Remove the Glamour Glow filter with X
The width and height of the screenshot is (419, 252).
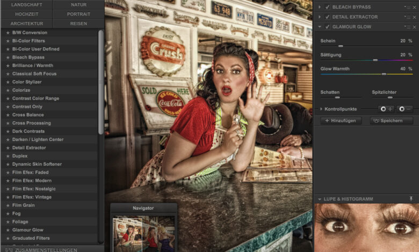point(414,27)
